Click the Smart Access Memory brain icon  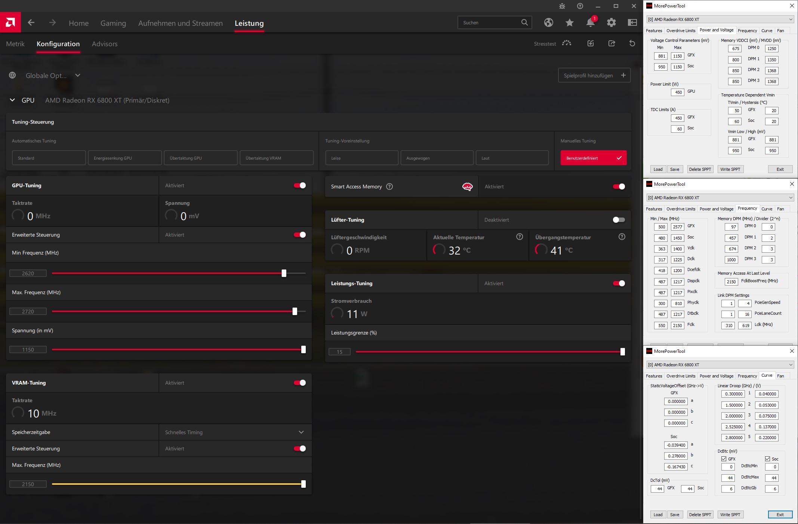pyautogui.click(x=467, y=187)
